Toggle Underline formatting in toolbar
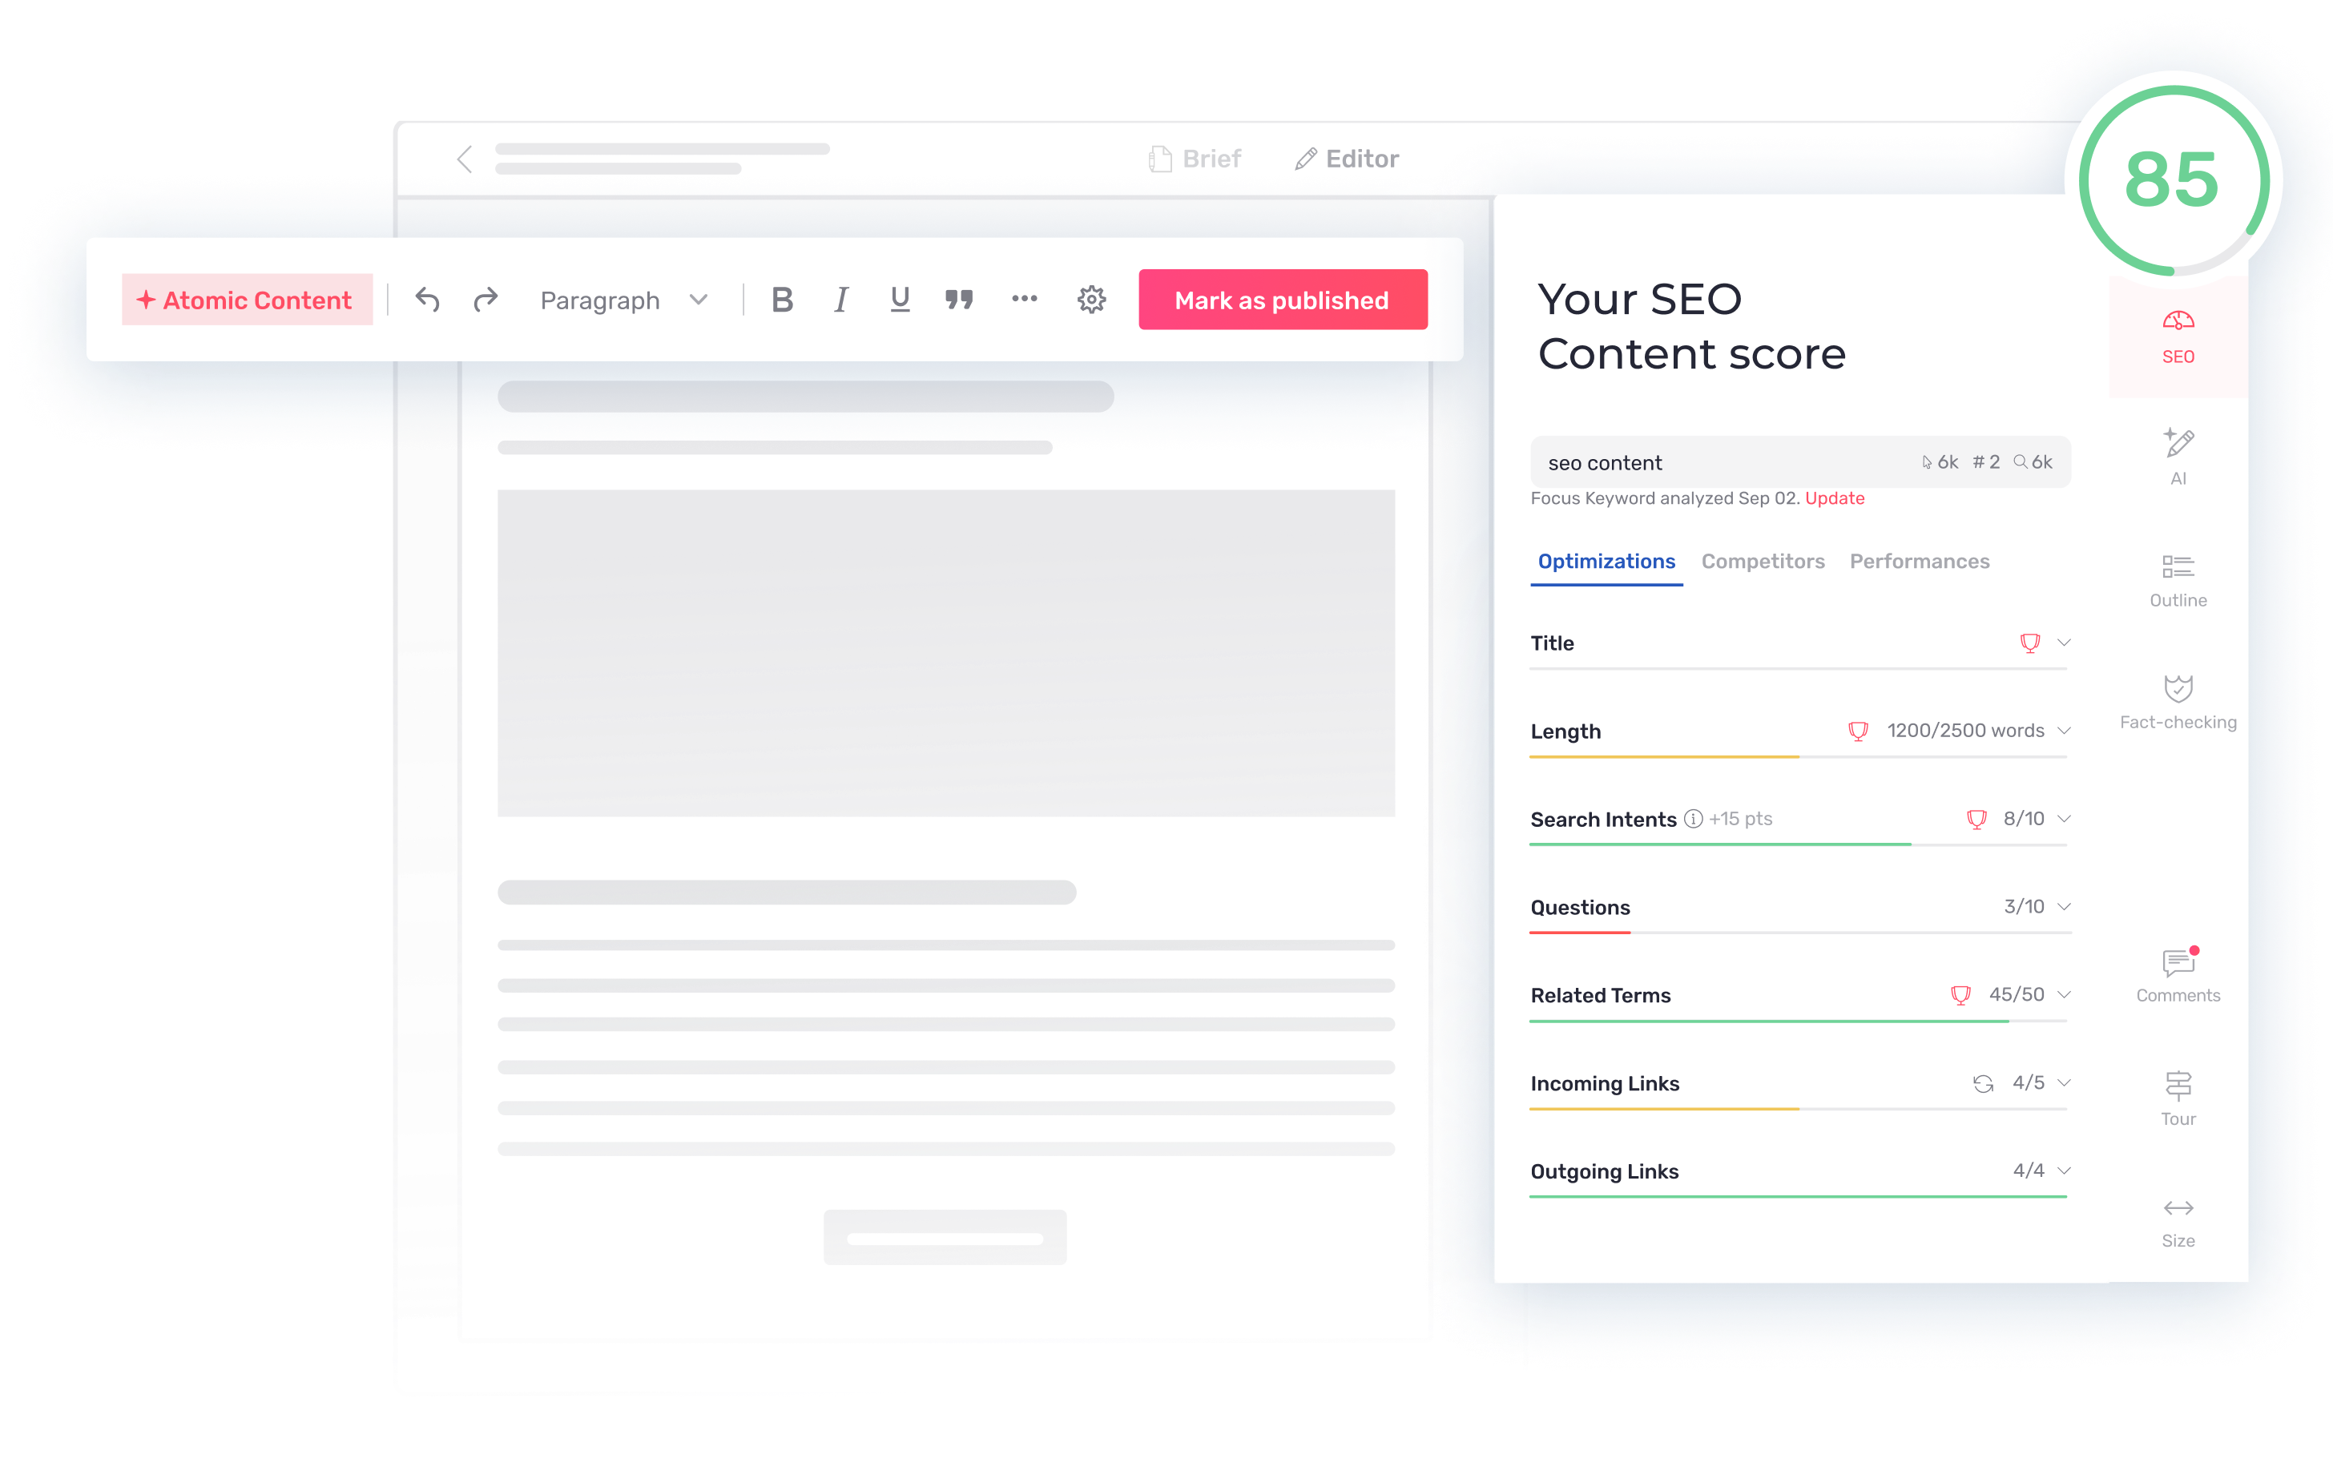The image size is (2333, 1483). 898,301
